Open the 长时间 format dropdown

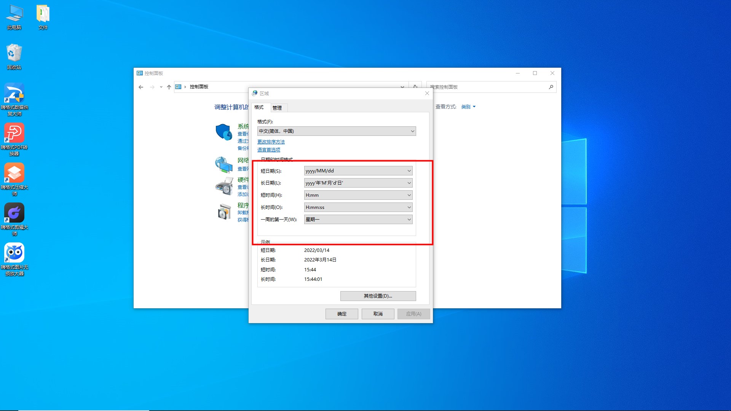(x=358, y=207)
